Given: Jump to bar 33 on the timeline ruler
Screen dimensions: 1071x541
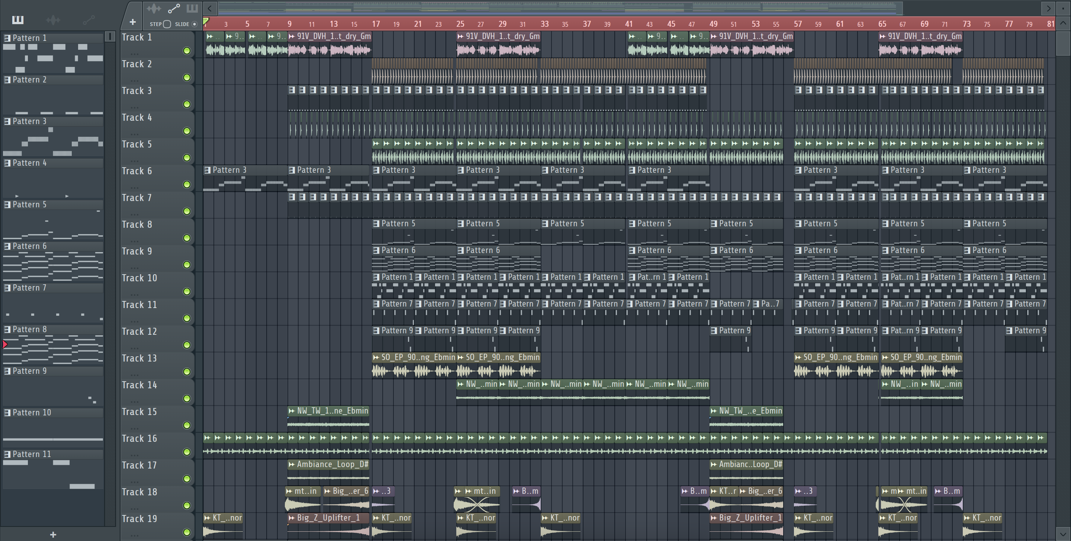Looking at the screenshot, I should (545, 24).
